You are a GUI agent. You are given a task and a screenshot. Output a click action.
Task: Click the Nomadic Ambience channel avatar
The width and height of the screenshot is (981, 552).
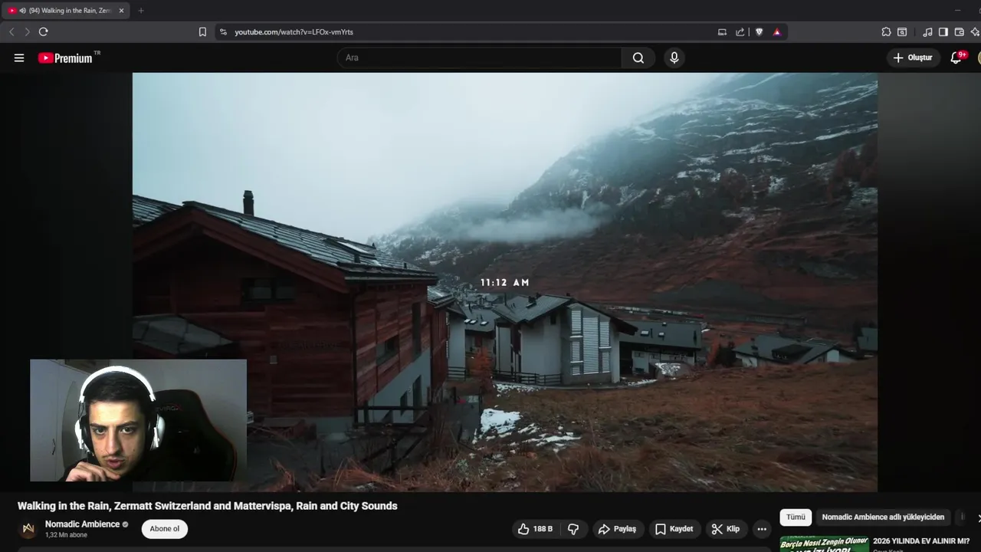click(x=28, y=529)
